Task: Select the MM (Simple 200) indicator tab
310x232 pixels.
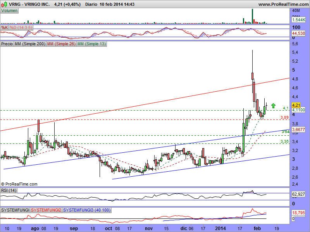Action: 29,44
